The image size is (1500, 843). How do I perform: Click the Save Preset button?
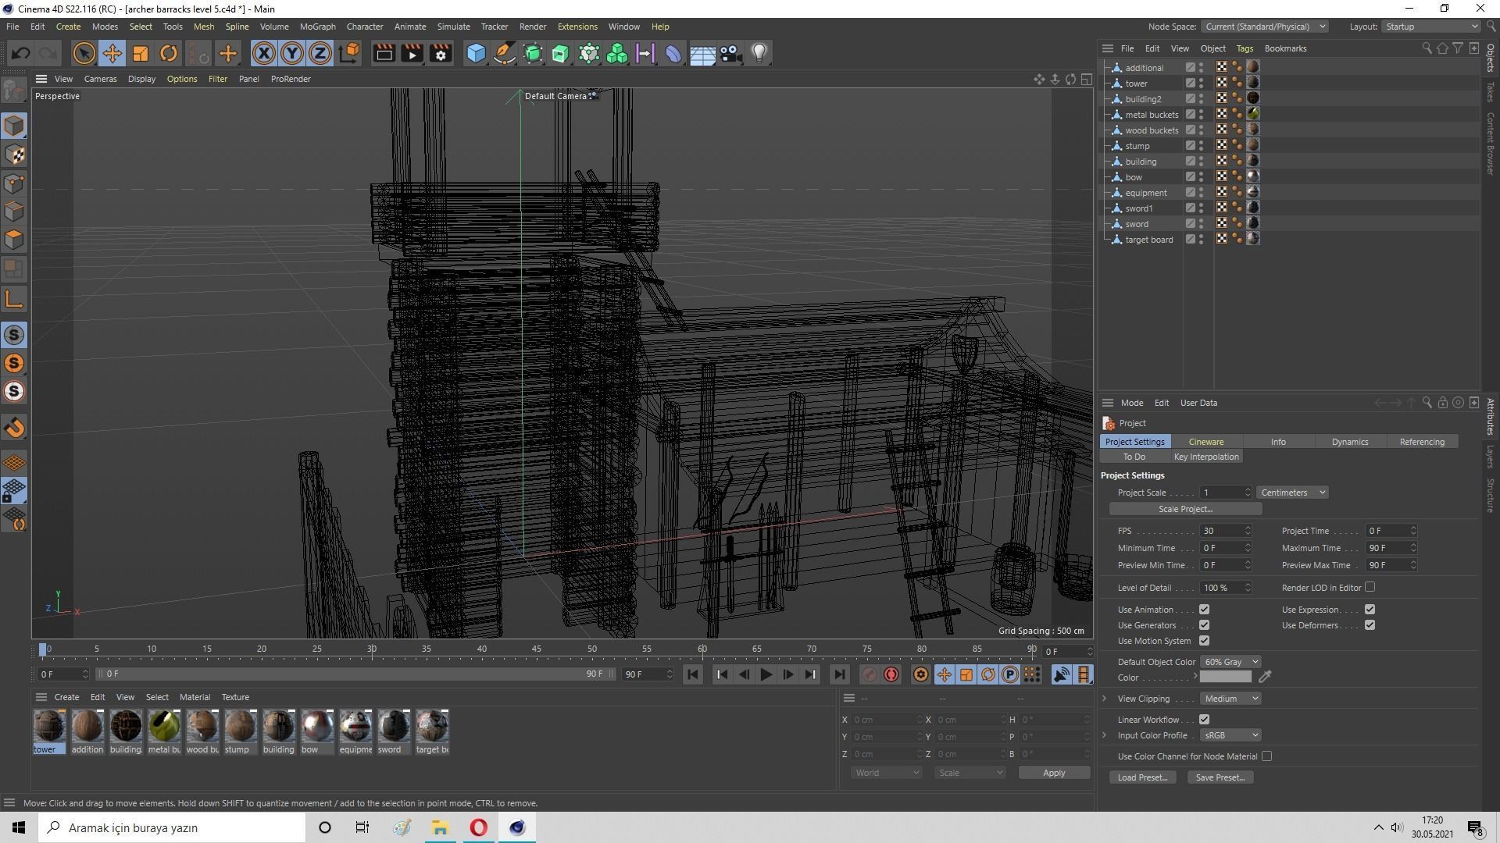click(1220, 777)
